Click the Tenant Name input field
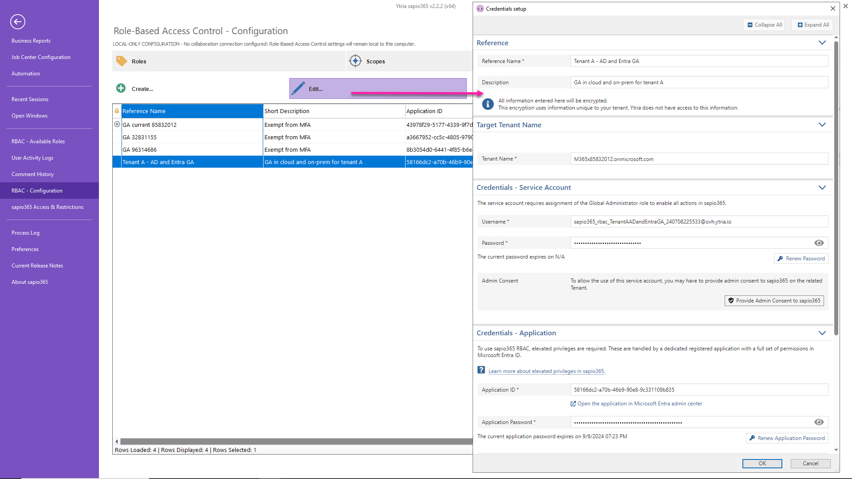This screenshot has height=479, width=852. click(699, 159)
